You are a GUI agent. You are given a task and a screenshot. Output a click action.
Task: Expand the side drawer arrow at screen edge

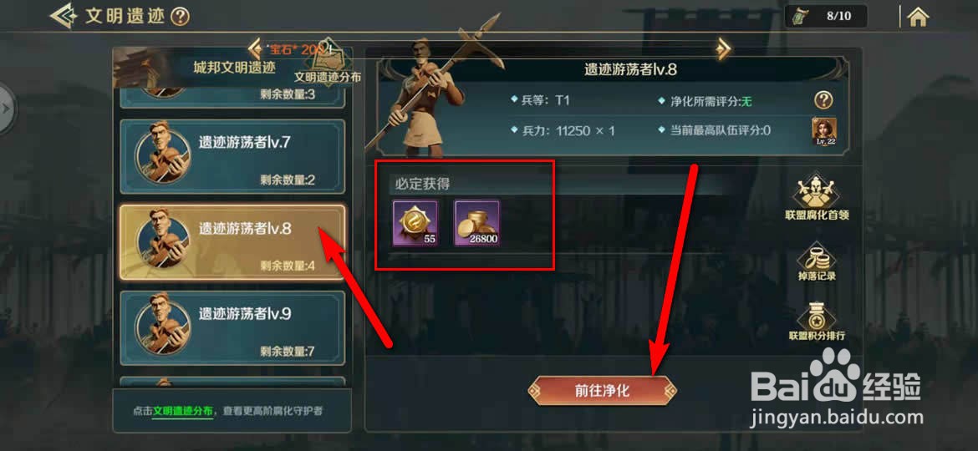[6, 109]
